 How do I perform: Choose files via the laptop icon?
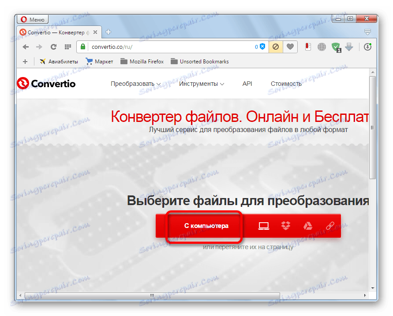pyautogui.click(x=264, y=226)
